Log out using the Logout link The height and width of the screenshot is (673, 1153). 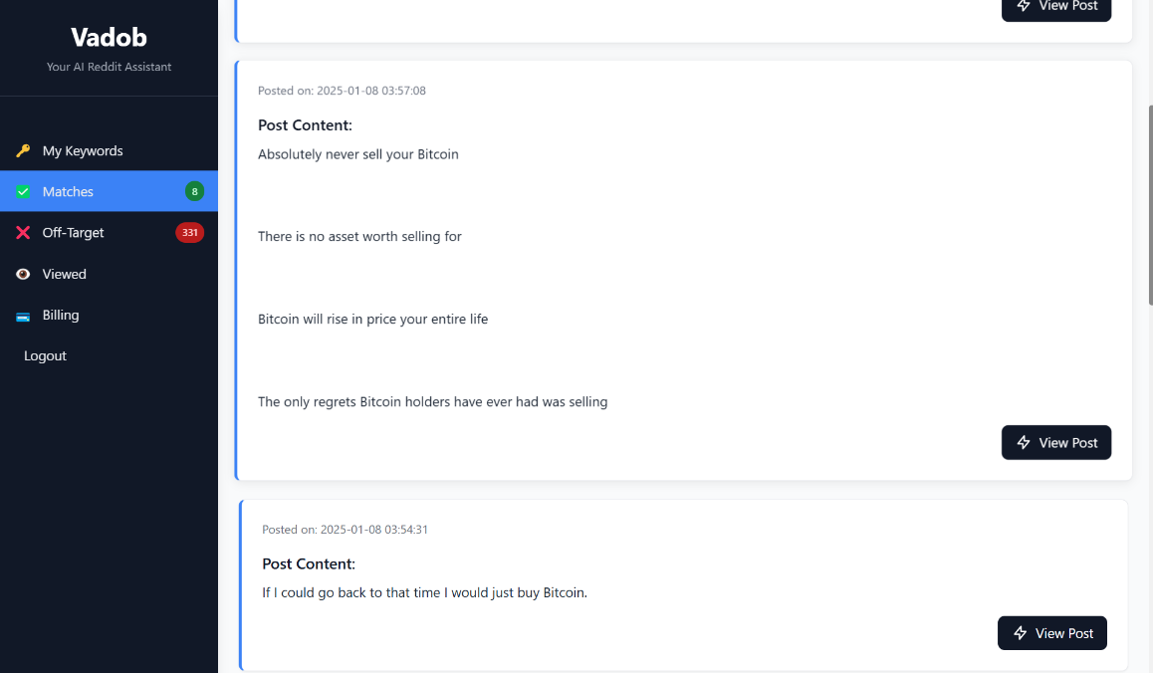[x=45, y=356]
